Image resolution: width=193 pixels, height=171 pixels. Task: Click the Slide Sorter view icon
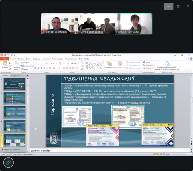158,154
